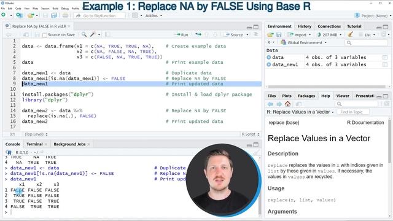Viewport: 393px width, 221px height.
Task: Open the new file dropdown arrow
Action: (11, 15)
